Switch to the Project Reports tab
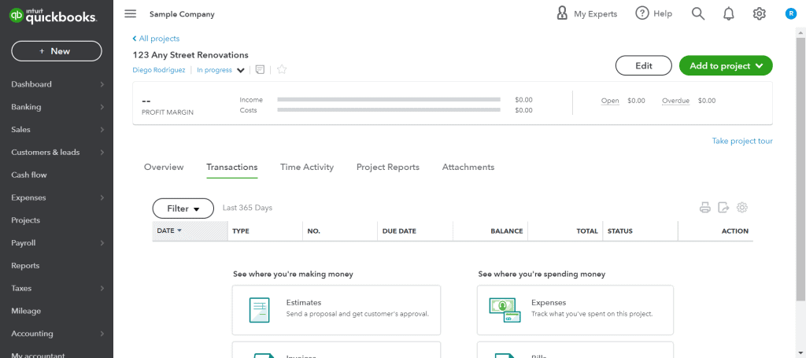Image resolution: width=806 pixels, height=358 pixels. 388,167
